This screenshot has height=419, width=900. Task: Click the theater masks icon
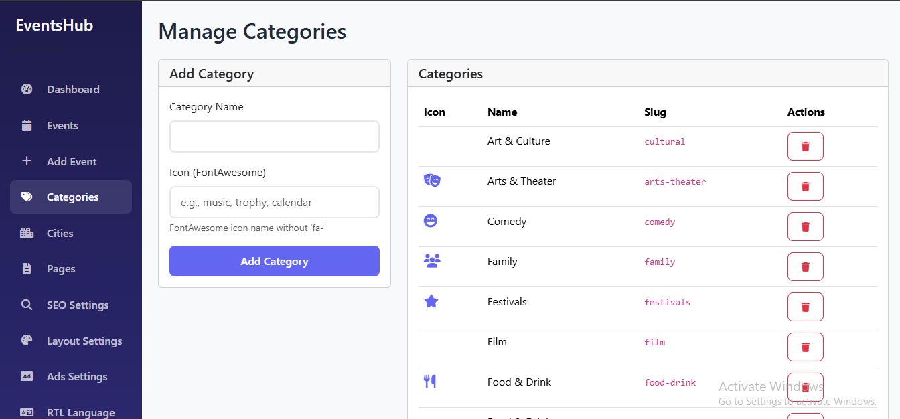pos(432,181)
